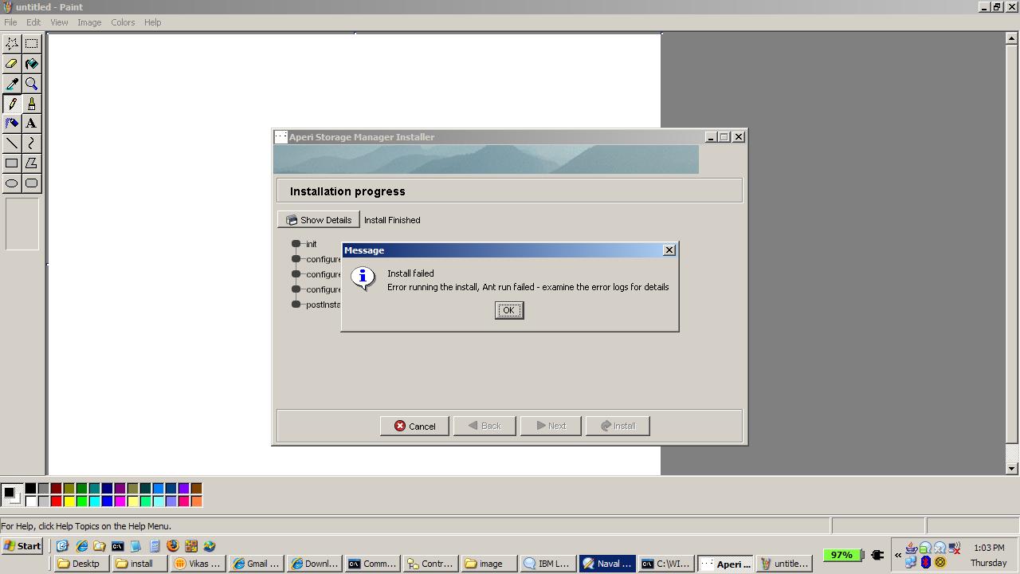Switch to the Gmail taskbar window
1020x574 pixels.
pyautogui.click(x=257, y=564)
